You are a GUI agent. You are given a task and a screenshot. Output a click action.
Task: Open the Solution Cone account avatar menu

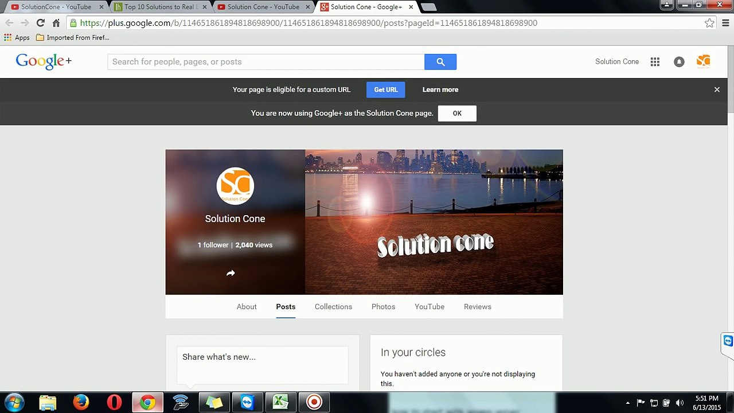[703, 61]
